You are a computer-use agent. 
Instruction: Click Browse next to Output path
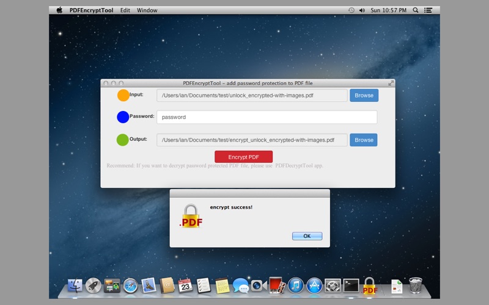point(364,140)
